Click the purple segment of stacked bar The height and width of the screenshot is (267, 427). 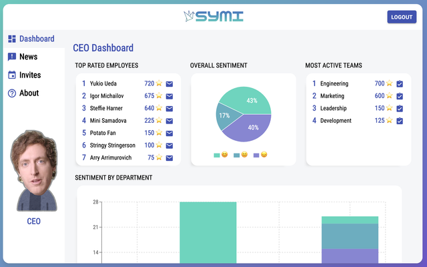350,256
